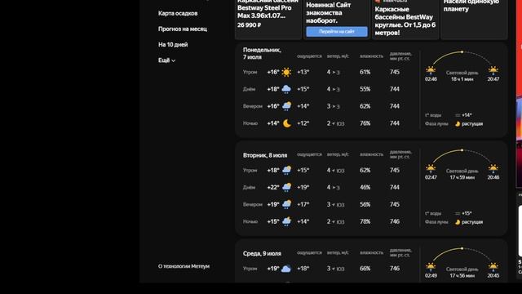Open the О технологии Метеум link
The width and height of the screenshot is (522, 294).
click(x=184, y=266)
